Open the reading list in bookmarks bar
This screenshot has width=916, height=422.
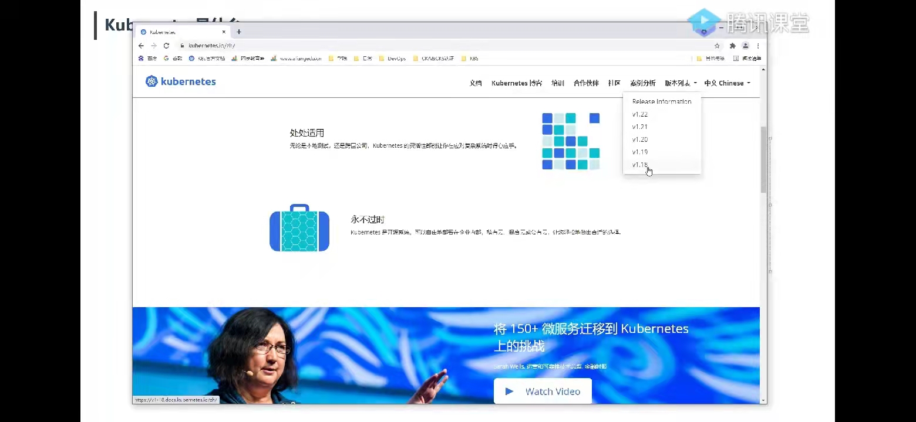[x=747, y=59]
